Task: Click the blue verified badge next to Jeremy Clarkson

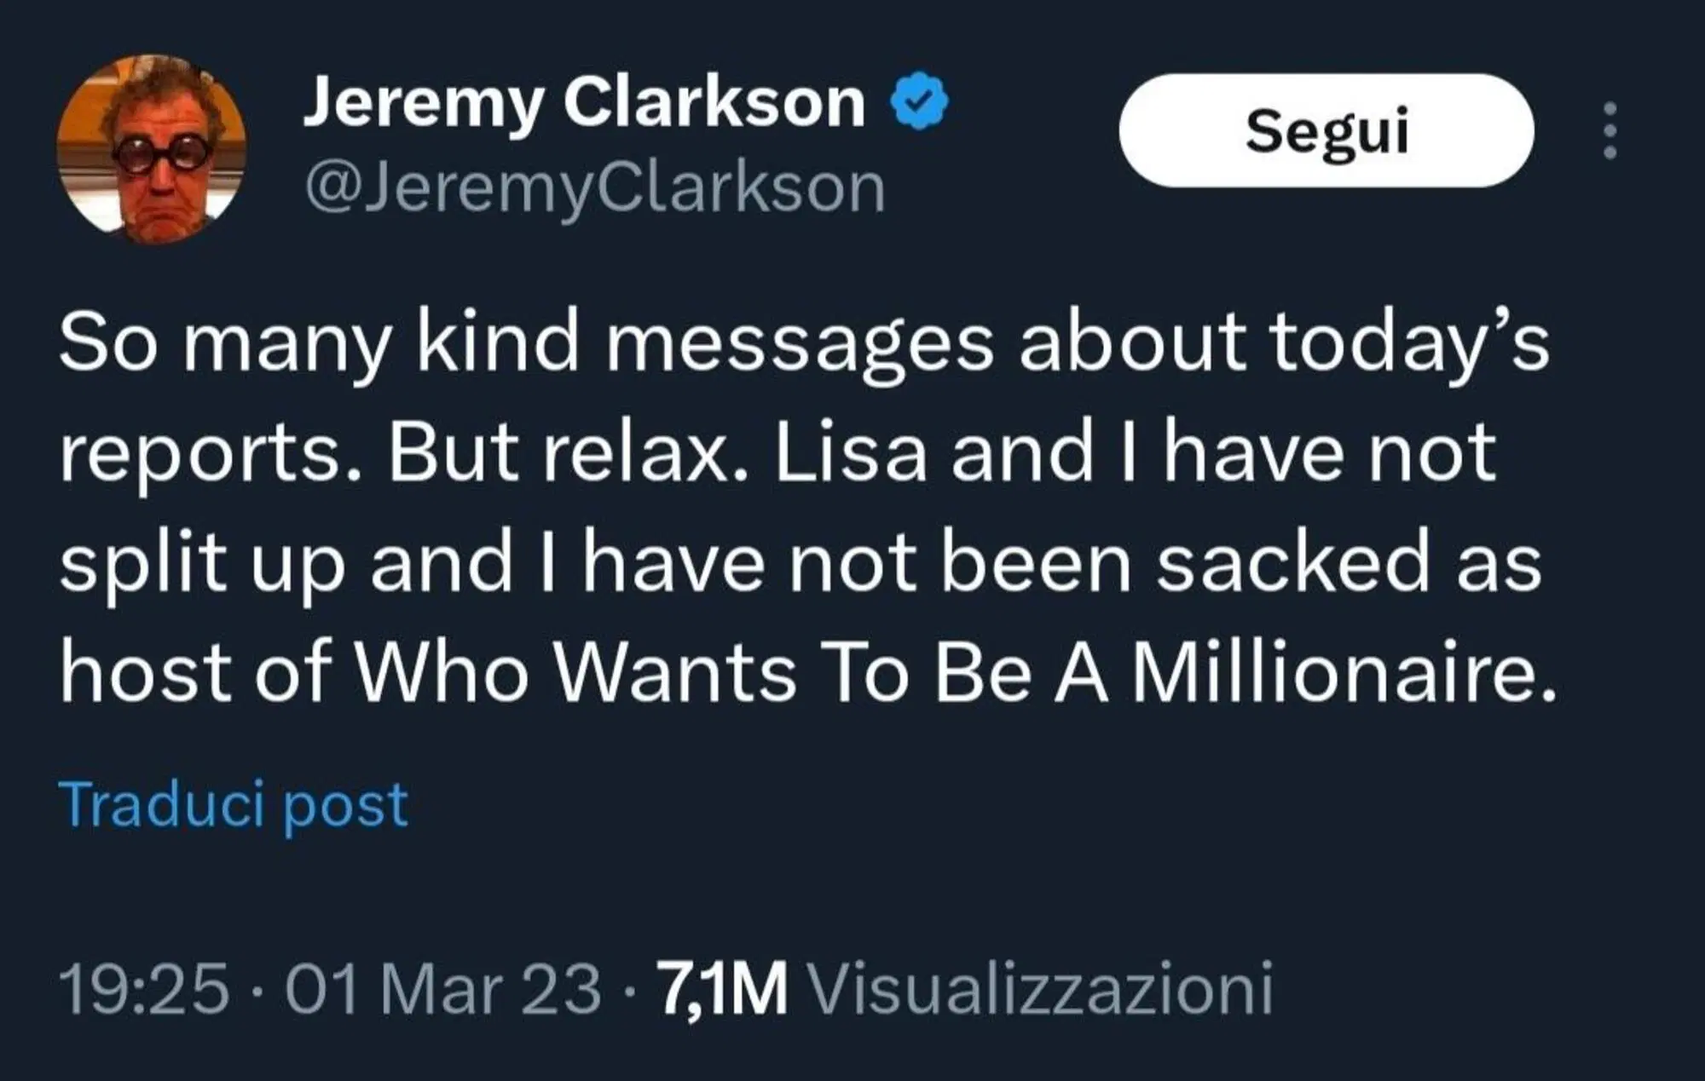Action: pyautogui.click(x=918, y=100)
